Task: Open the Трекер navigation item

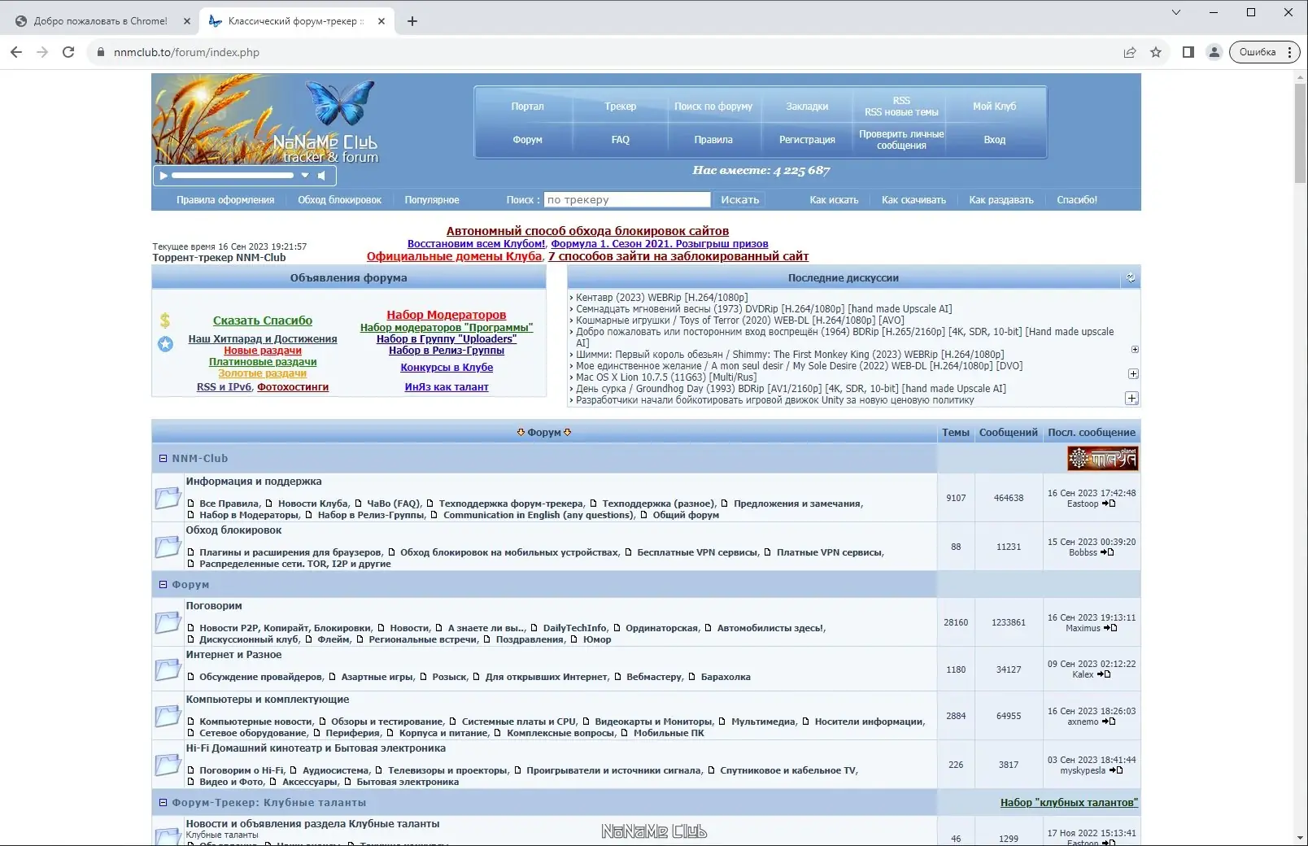Action: point(621,107)
